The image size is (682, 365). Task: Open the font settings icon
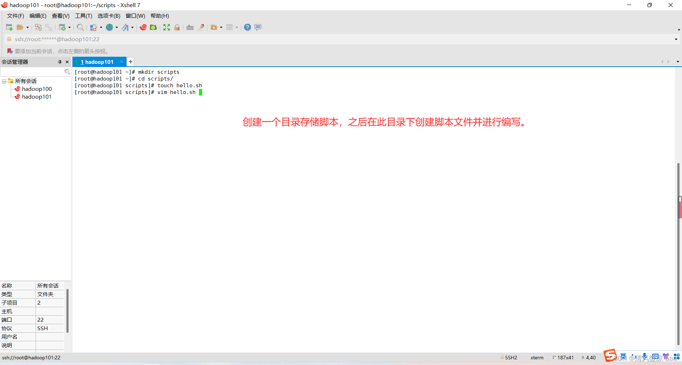click(x=125, y=27)
